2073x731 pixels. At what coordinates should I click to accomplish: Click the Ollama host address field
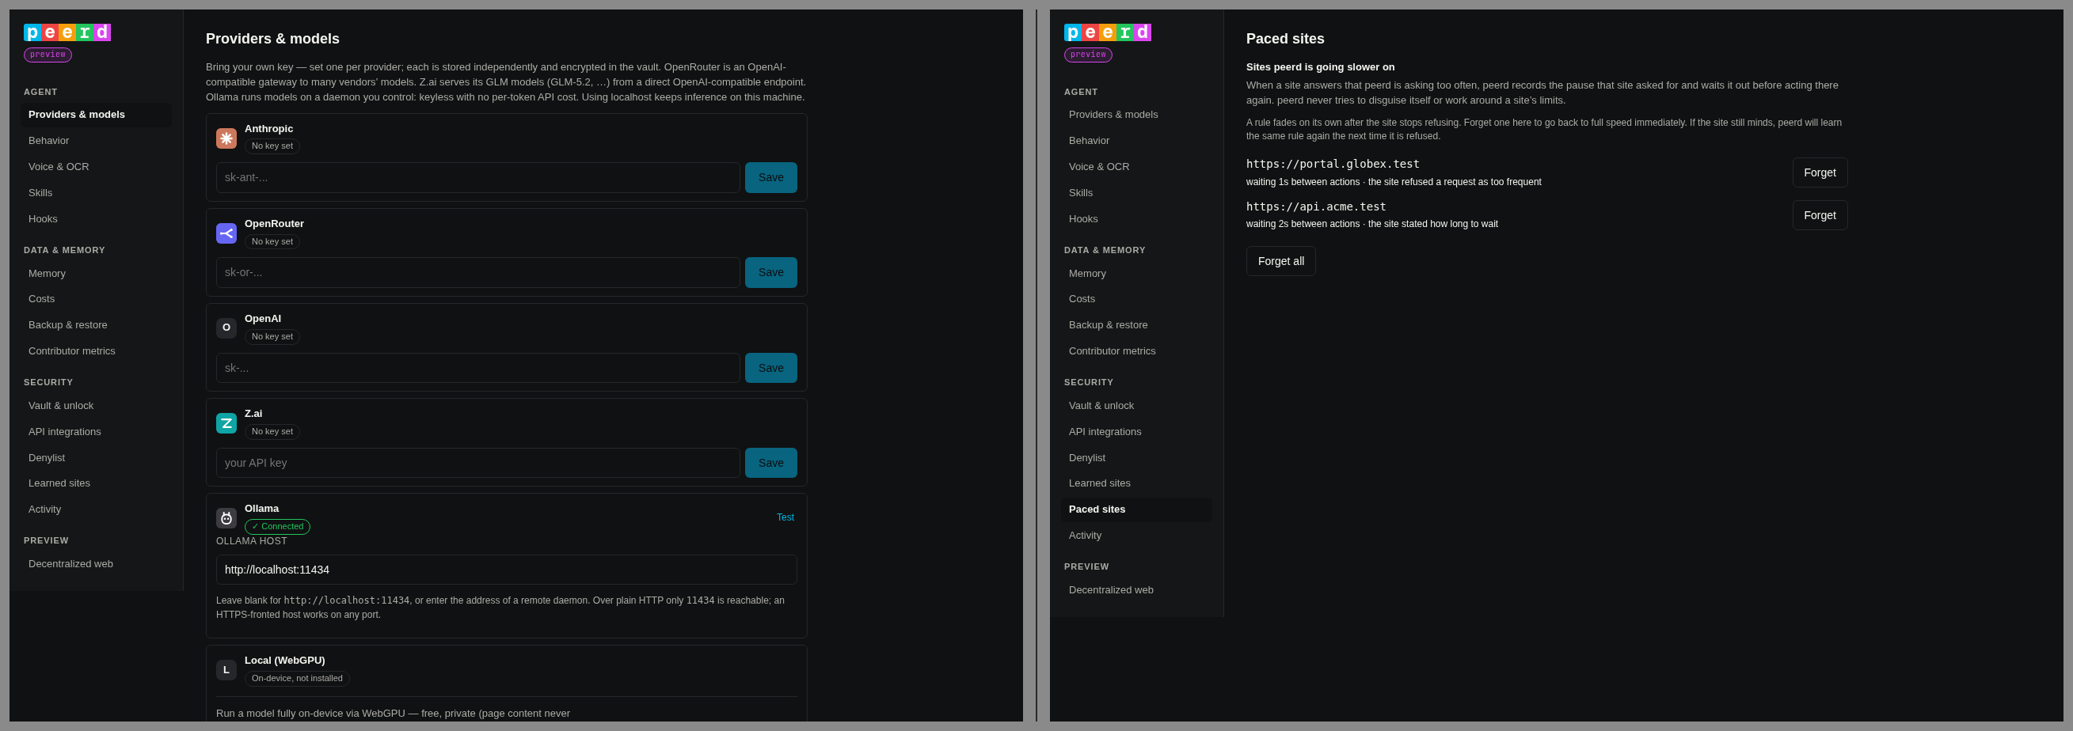[506, 570]
